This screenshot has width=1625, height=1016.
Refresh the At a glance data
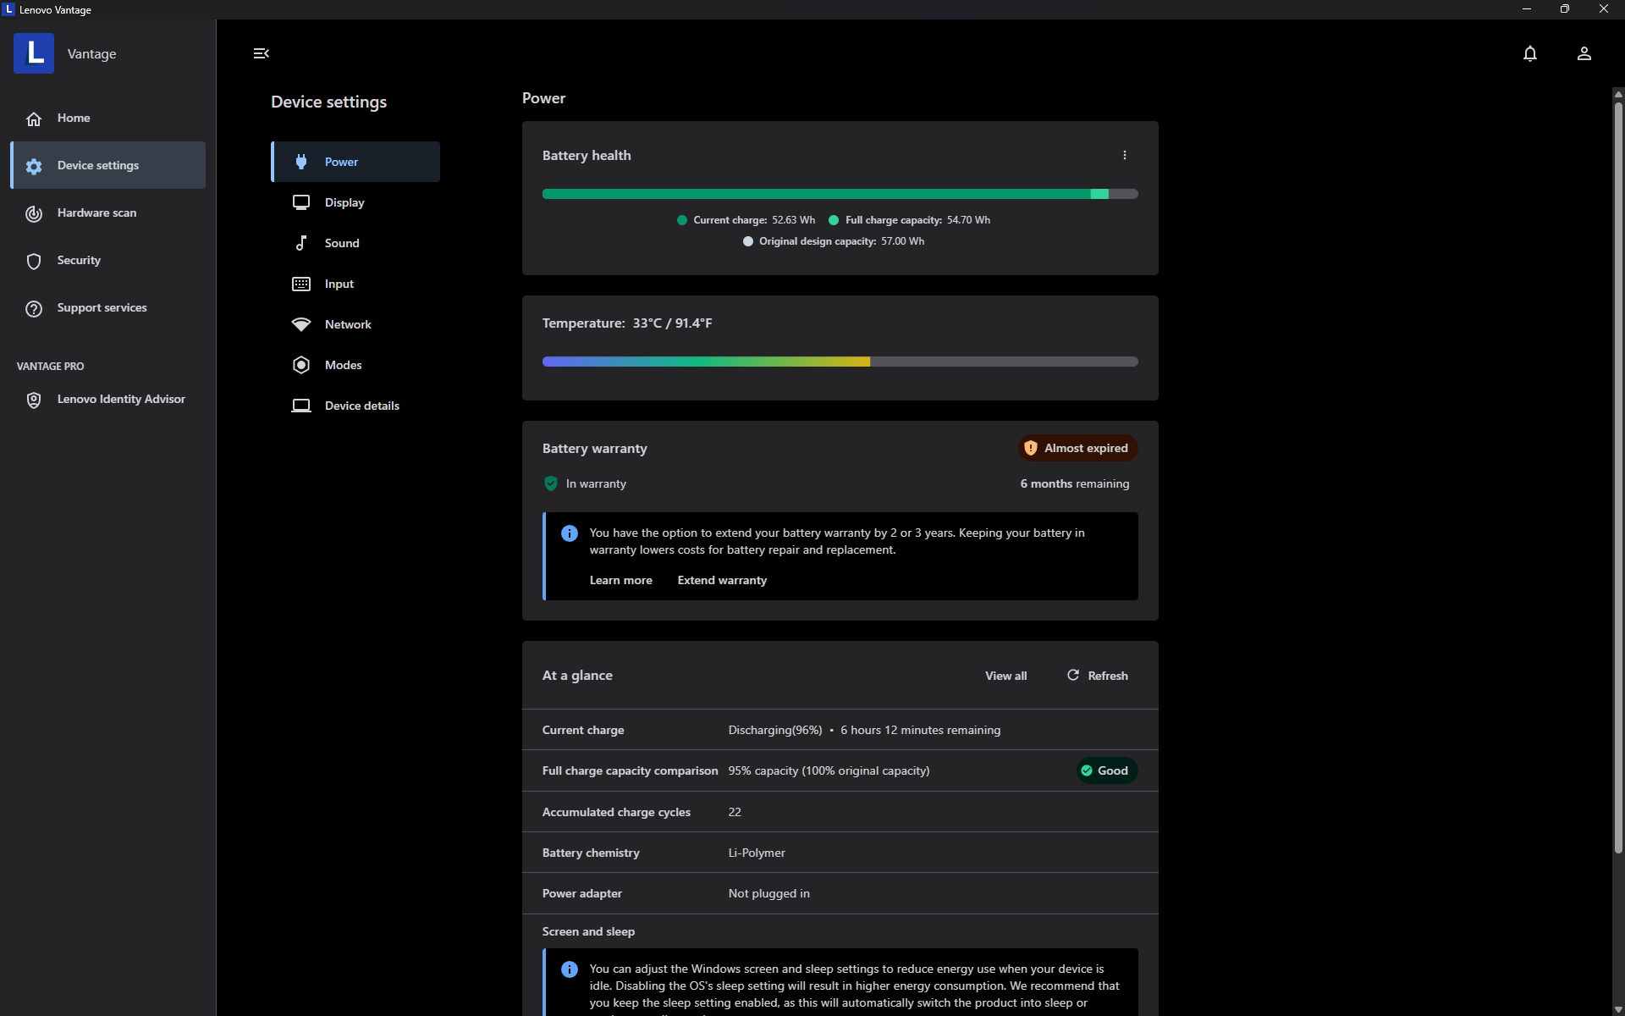1097,676
